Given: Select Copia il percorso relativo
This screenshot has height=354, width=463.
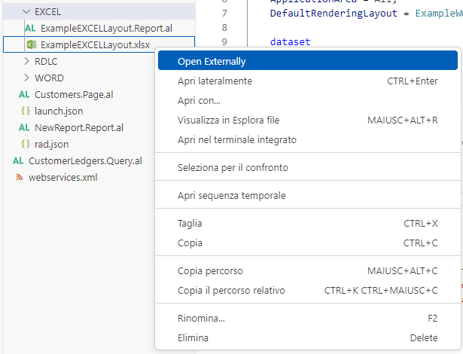Looking at the screenshot, I should [x=308, y=290].
